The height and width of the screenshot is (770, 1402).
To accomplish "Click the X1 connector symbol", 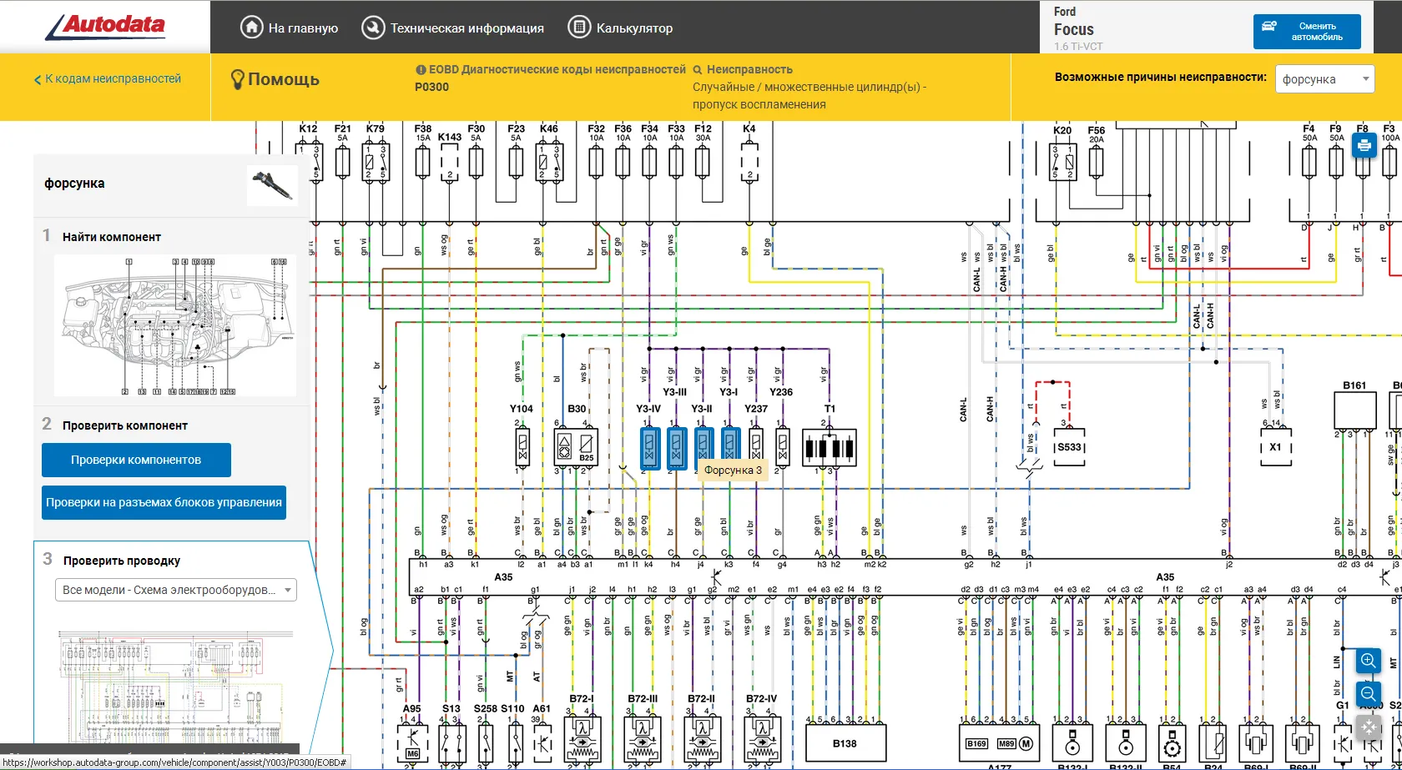I will point(1275,447).
